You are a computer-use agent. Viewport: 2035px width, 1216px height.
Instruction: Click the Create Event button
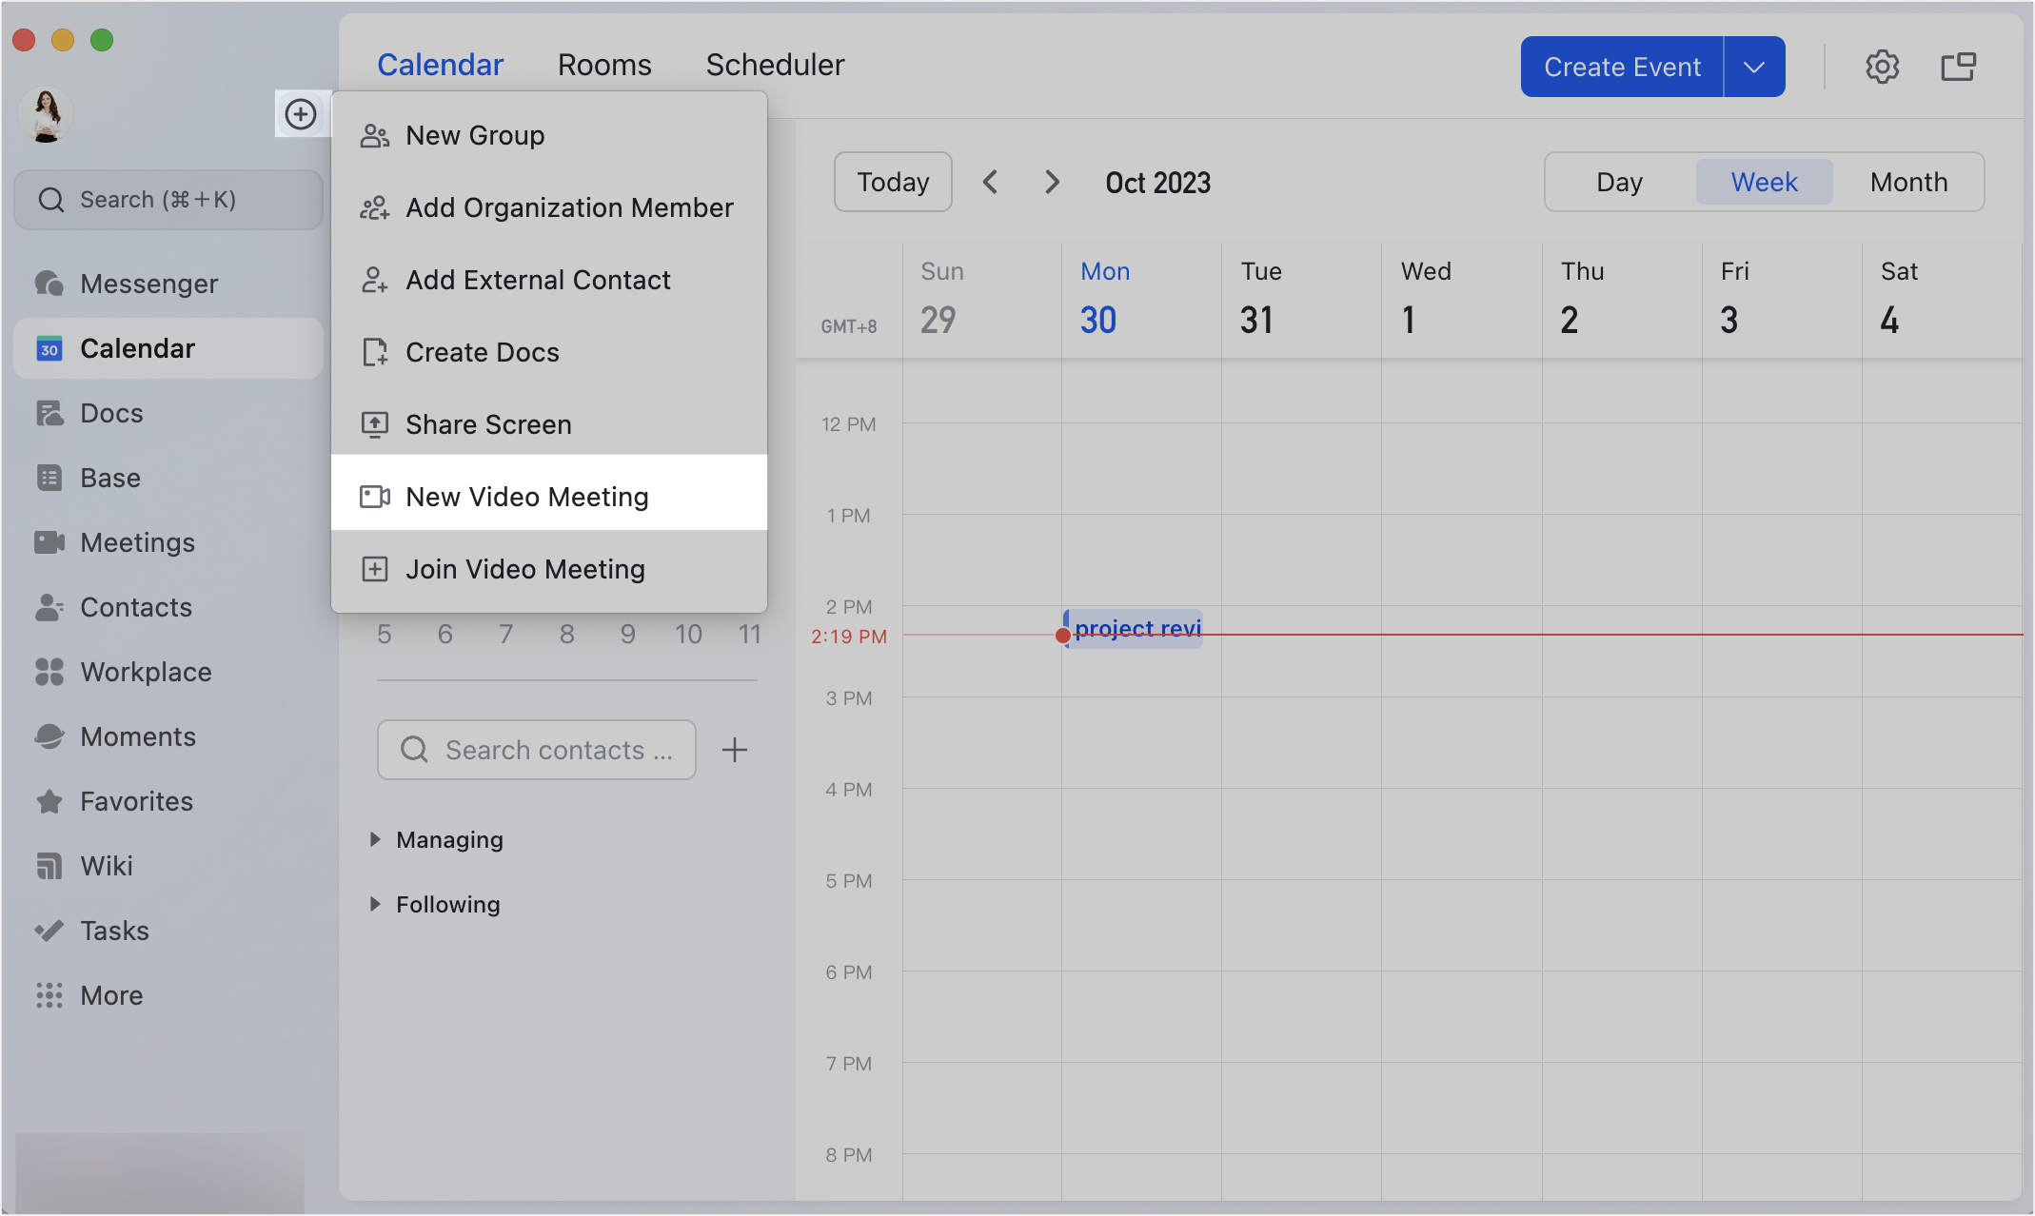coord(1621,66)
